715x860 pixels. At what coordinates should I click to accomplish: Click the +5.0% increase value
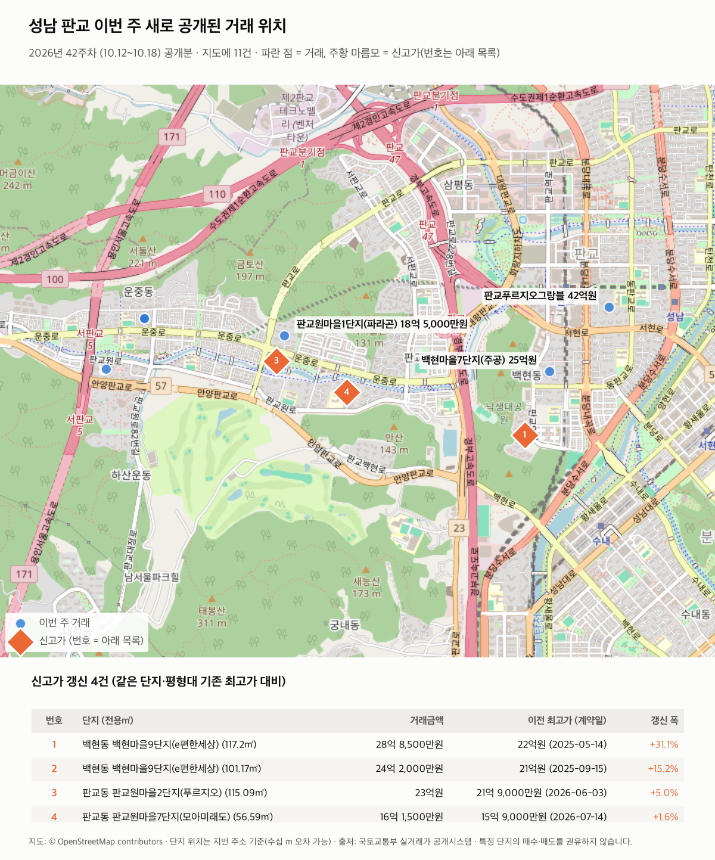pos(664,793)
